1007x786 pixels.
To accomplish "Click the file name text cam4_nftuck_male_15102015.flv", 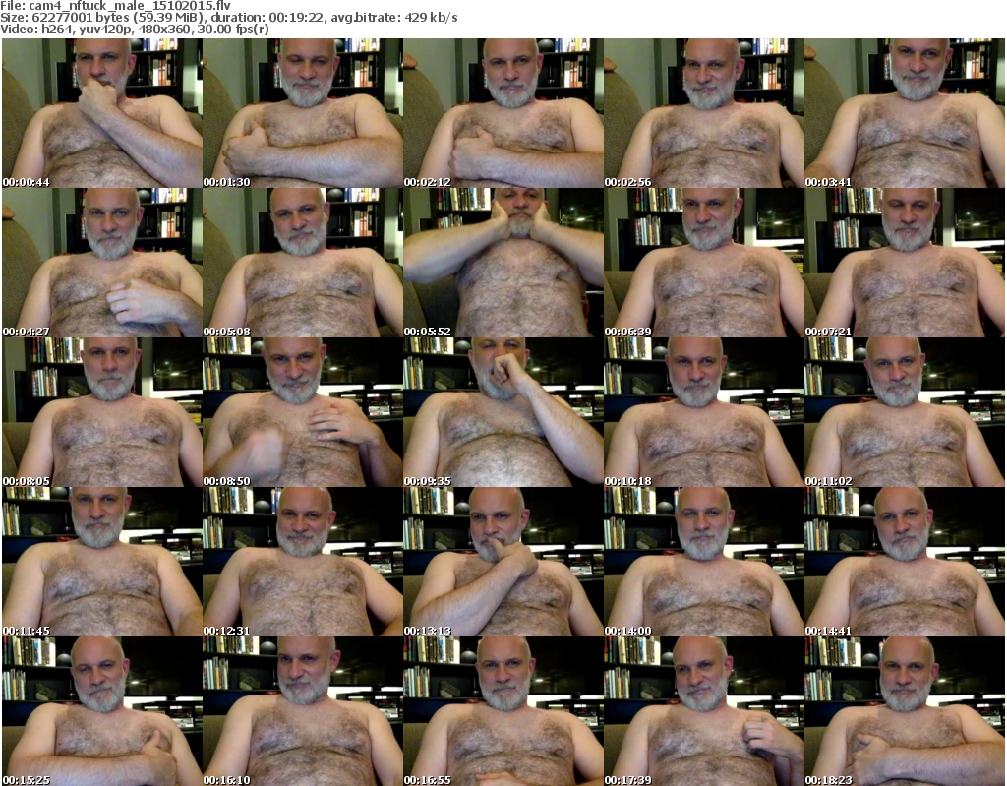I will click(x=130, y=6).
